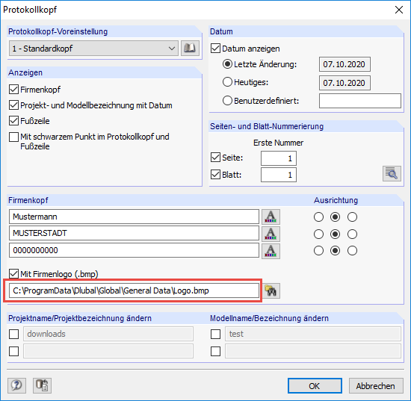
Task: Browse for the company logo file
Action: [271, 290]
